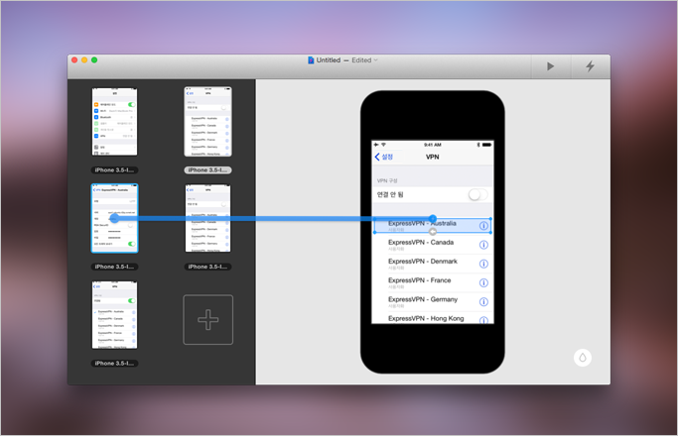Click the gray handle below Australia hotspot
The width and height of the screenshot is (678, 436).
[433, 232]
